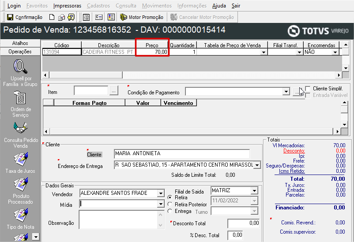Open Consulta Pedido Venda handshake shortcut

point(21,135)
